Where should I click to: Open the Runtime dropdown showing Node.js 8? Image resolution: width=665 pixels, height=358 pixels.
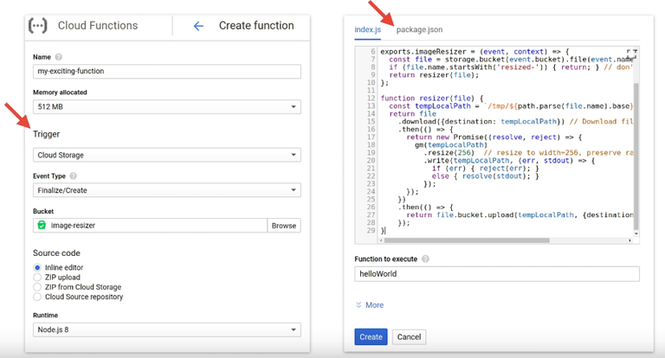166,329
